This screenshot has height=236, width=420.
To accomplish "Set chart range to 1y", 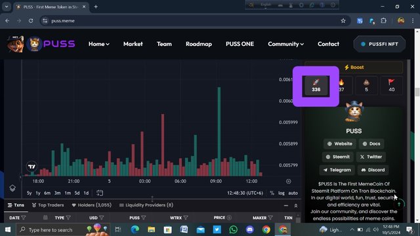I will pos(38,193).
